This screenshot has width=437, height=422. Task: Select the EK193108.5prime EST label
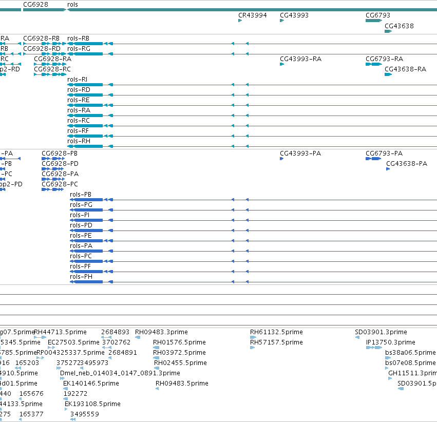[92, 405]
